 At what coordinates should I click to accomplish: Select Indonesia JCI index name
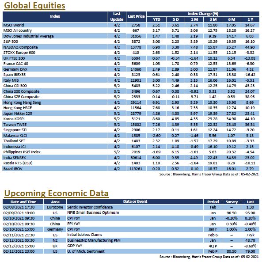15,146
